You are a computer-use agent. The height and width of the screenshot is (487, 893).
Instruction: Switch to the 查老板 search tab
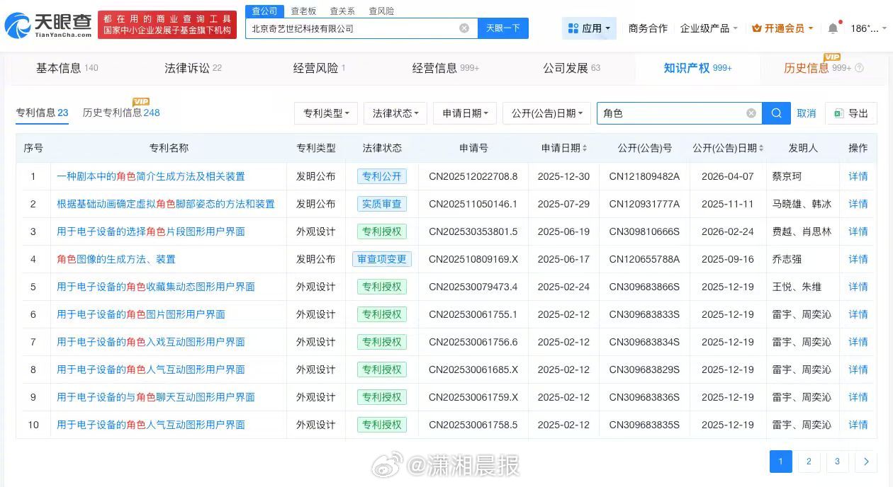(x=302, y=11)
